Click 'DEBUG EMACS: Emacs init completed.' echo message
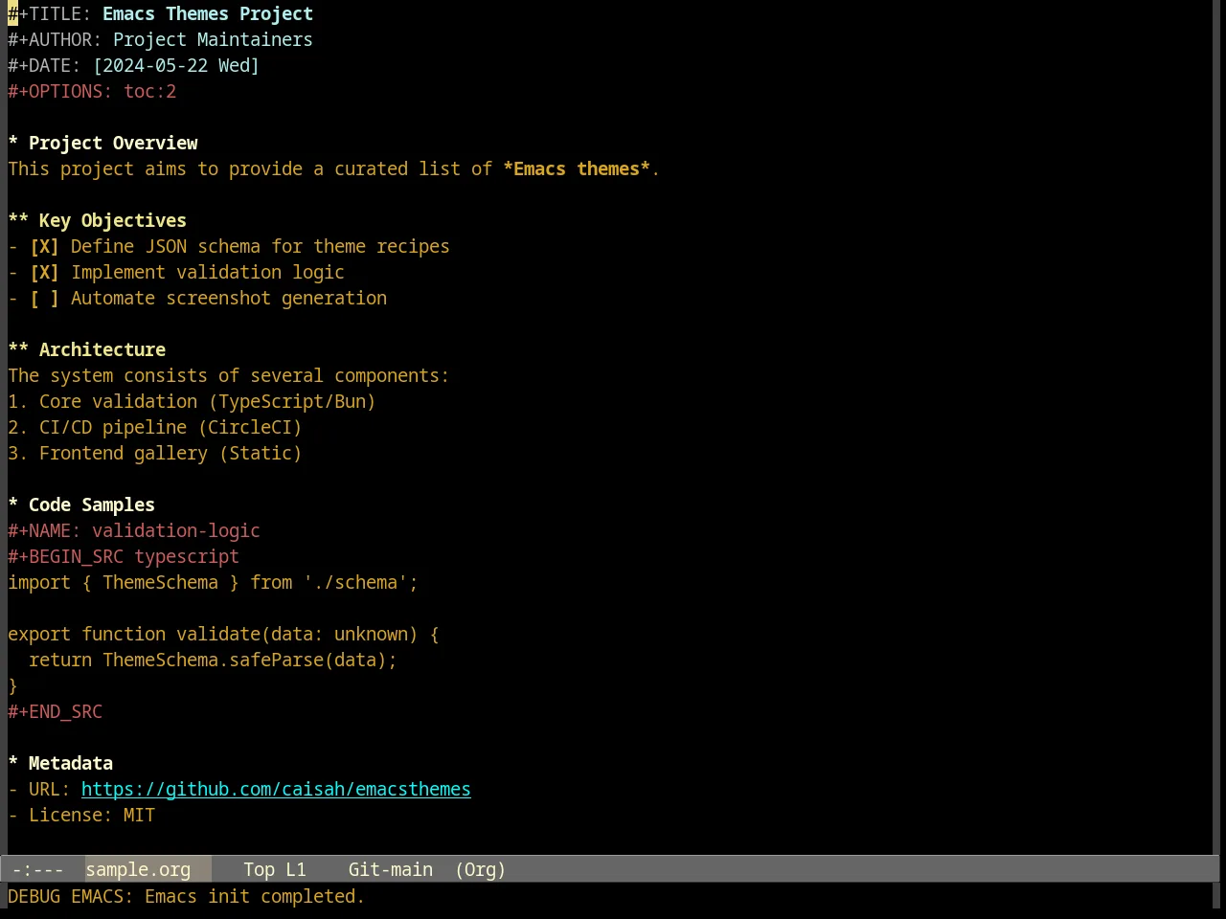Viewport: 1226px width, 919px height. (187, 897)
